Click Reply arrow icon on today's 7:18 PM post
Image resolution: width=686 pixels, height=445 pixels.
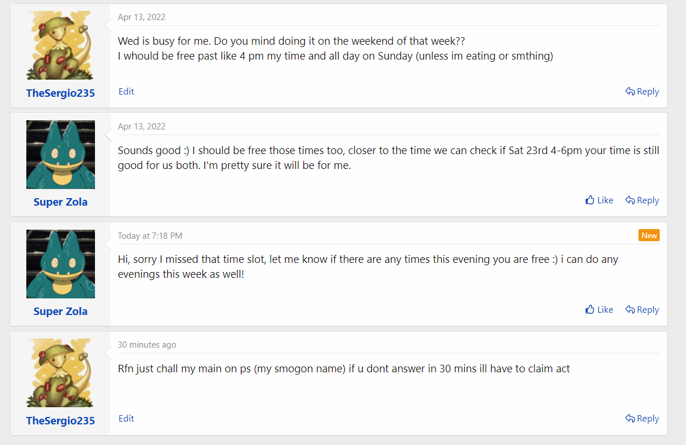pyautogui.click(x=630, y=310)
